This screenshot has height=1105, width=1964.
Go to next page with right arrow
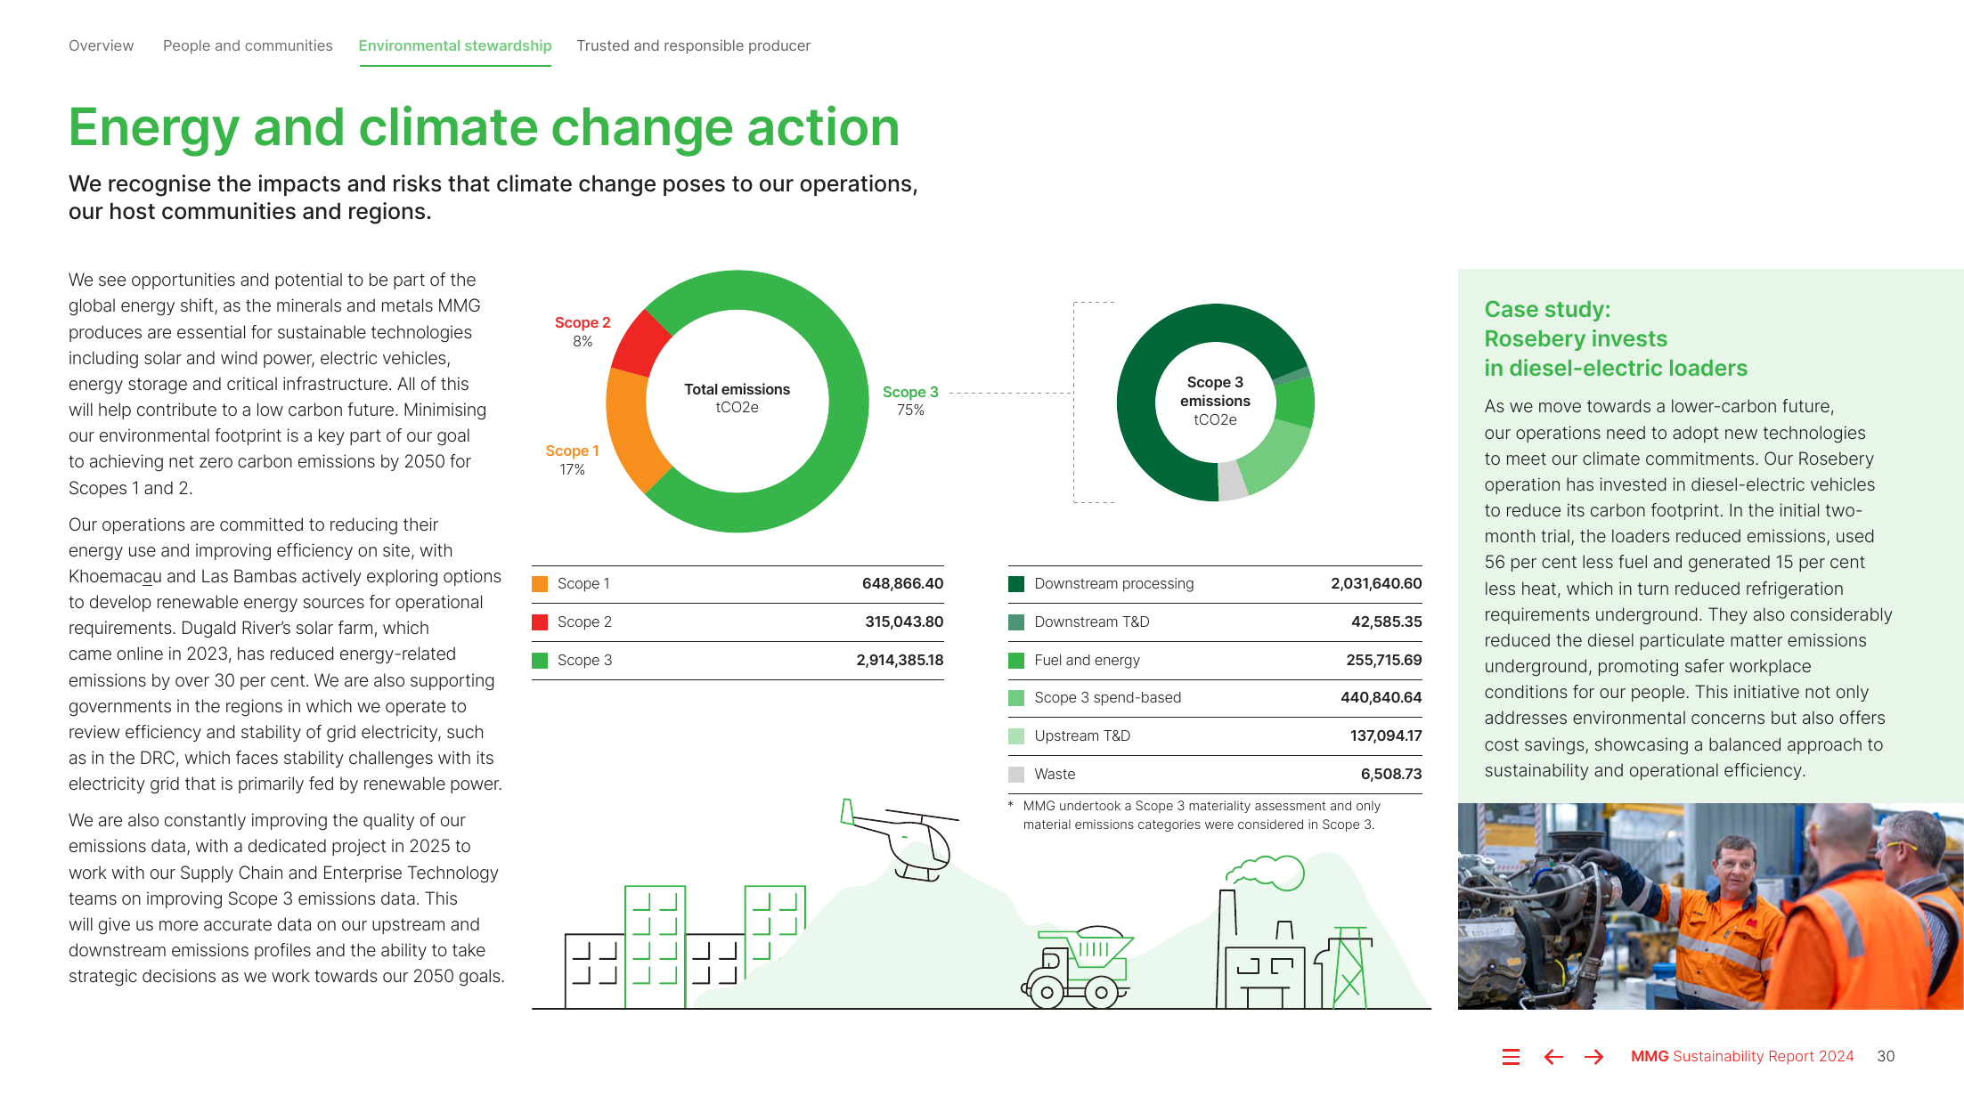coord(1594,1057)
